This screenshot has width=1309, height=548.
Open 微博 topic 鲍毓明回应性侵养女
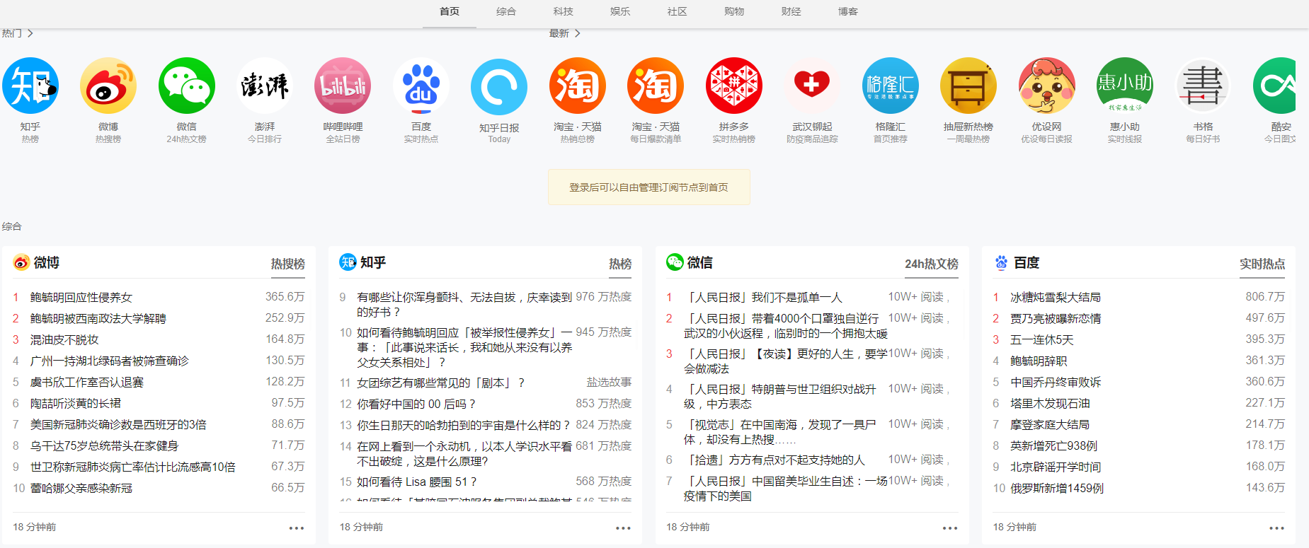[81, 298]
